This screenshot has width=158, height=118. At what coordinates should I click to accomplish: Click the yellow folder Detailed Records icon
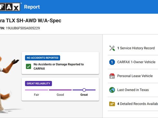[112, 104]
